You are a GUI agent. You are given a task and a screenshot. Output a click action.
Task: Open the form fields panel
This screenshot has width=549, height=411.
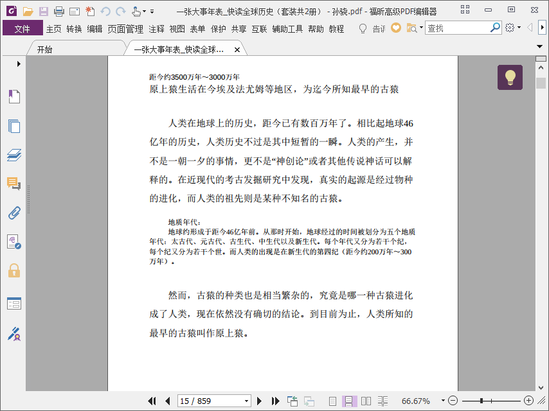[x=14, y=303]
